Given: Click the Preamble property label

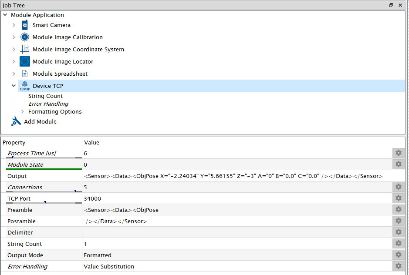Looking at the screenshot, I should tap(20, 210).
